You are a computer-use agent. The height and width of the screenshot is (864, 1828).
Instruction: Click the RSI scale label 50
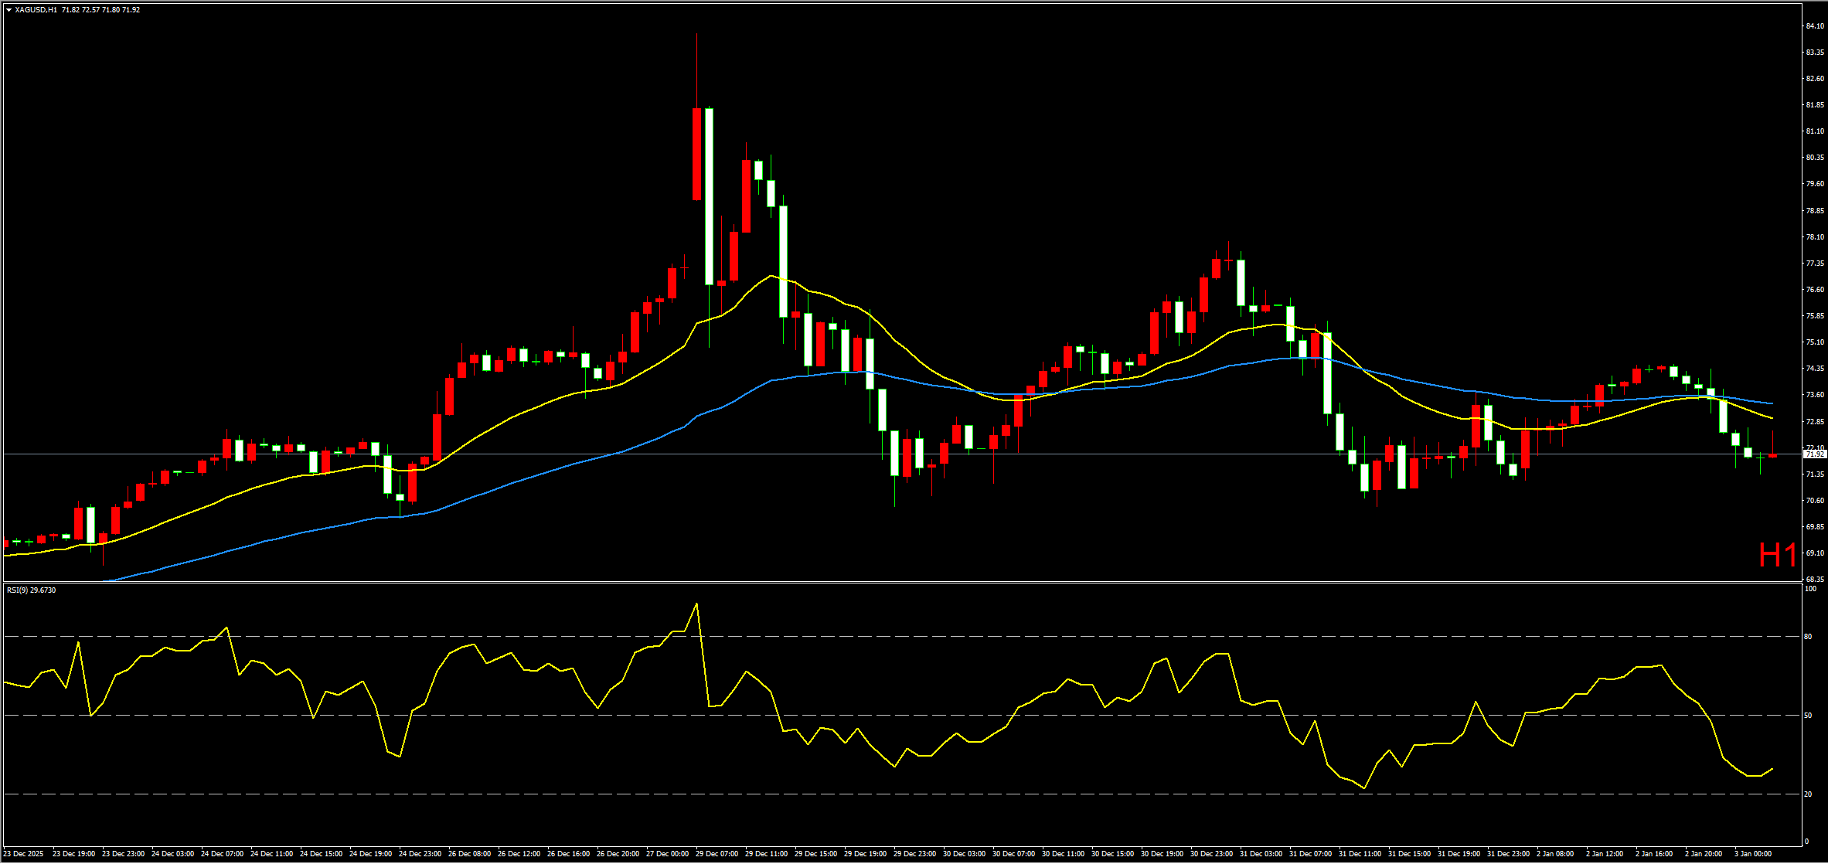pos(1808,716)
